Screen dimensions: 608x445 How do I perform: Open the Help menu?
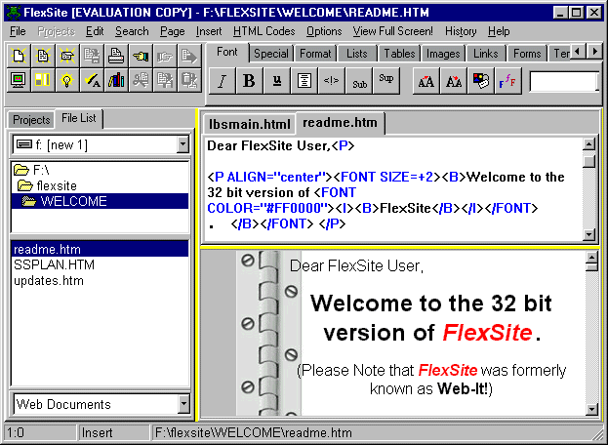[x=499, y=31]
